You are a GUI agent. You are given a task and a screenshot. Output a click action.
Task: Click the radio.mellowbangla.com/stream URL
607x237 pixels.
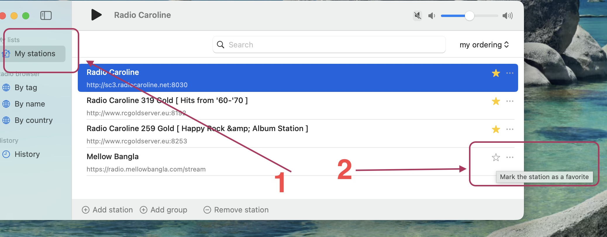click(x=146, y=169)
